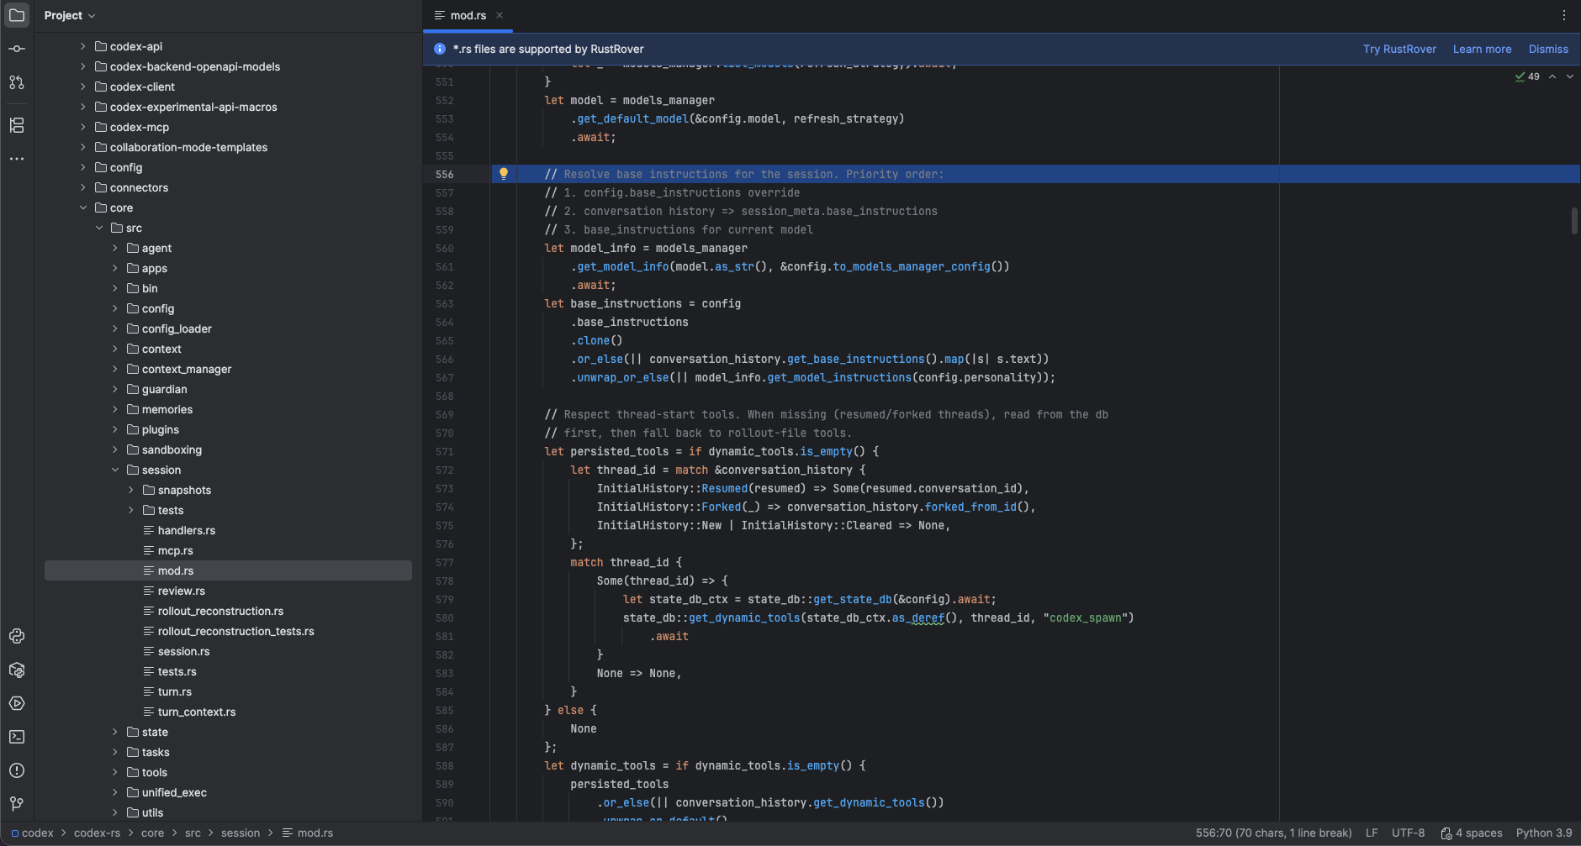Open editor tab options kebab menu
Viewport: 1581px width, 846px height.
[1564, 15]
